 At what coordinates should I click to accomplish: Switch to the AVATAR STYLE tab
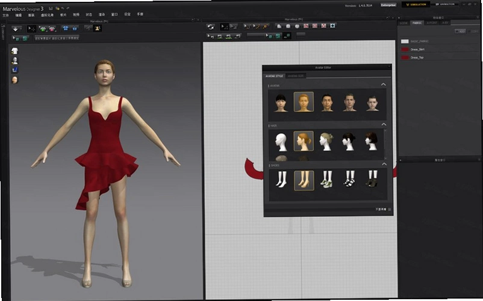pos(275,76)
